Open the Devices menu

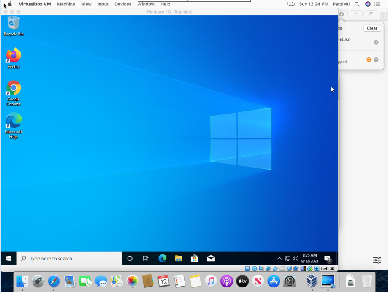(123, 4)
